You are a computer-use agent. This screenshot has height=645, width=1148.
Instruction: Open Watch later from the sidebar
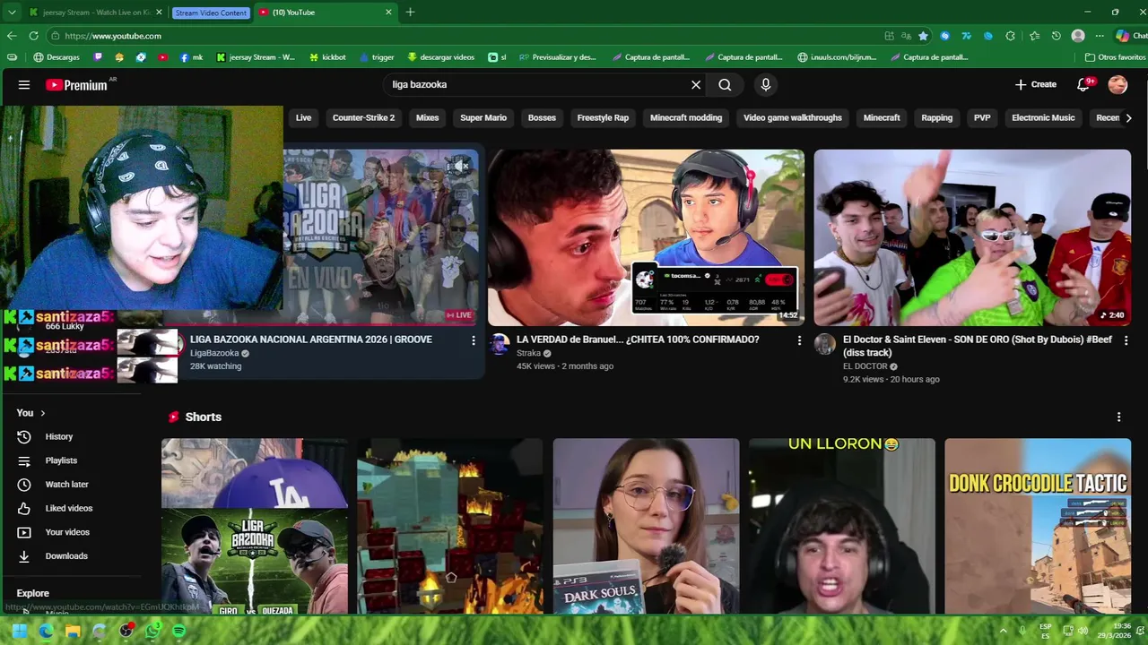pyautogui.click(x=66, y=485)
